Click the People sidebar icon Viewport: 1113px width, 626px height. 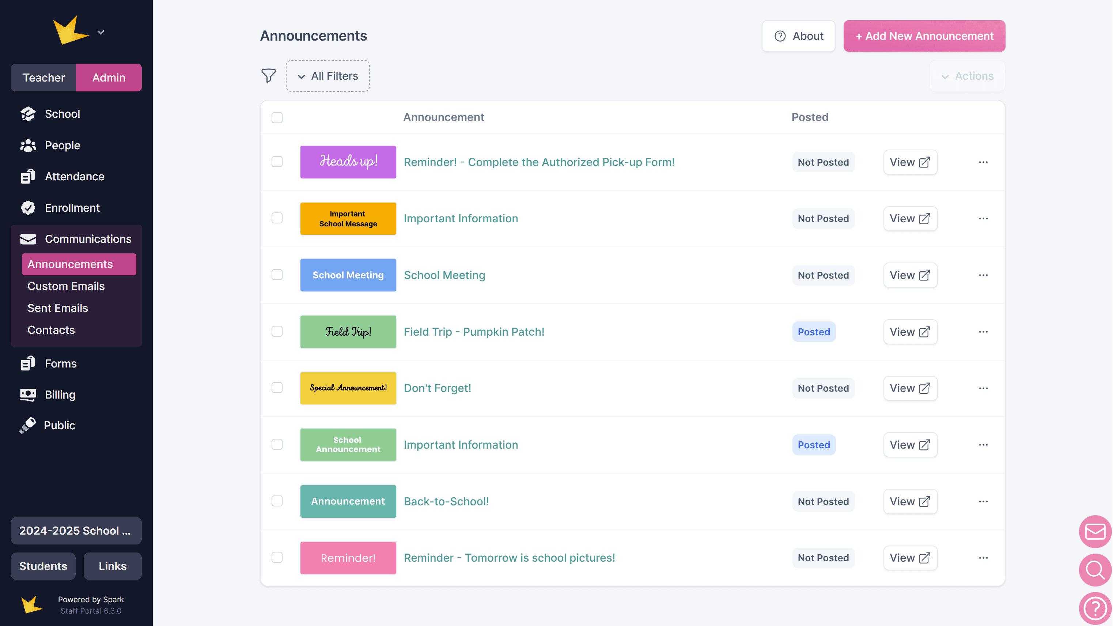[28, 145]
